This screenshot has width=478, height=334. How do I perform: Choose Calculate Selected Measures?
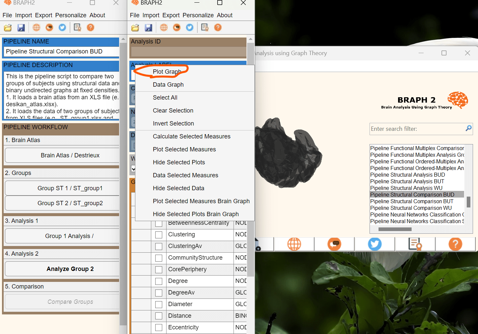195,136
